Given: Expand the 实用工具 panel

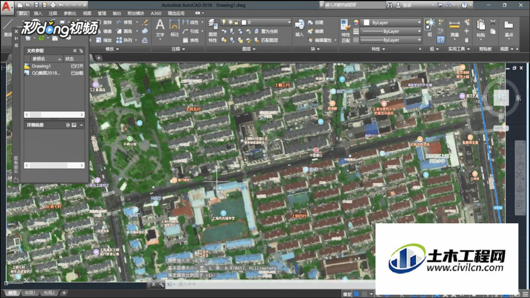Looking at the screenshot, I should pos(459,49).
